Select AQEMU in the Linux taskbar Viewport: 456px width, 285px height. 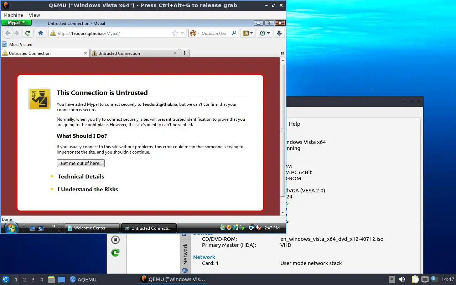(x=83, y=279)
